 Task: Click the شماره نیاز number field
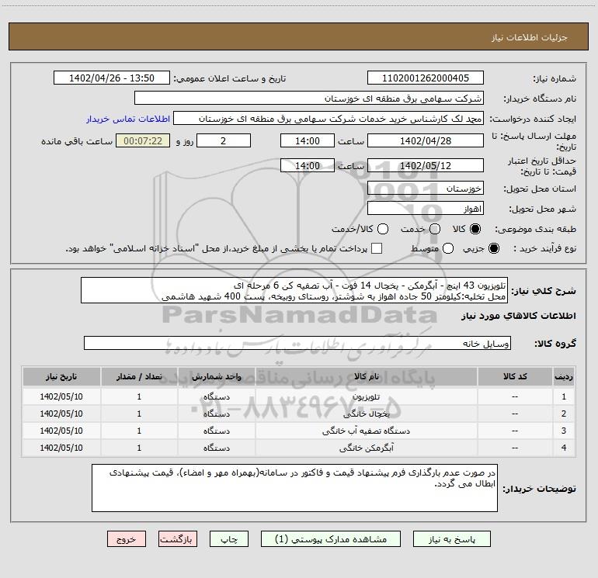[425, 78]
